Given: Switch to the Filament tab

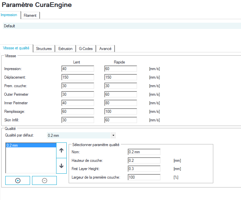Looking at the screenshot, I should tap(30, 15).
